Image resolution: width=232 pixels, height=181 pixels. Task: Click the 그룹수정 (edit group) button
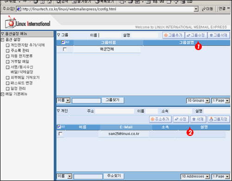coord(196,35)
